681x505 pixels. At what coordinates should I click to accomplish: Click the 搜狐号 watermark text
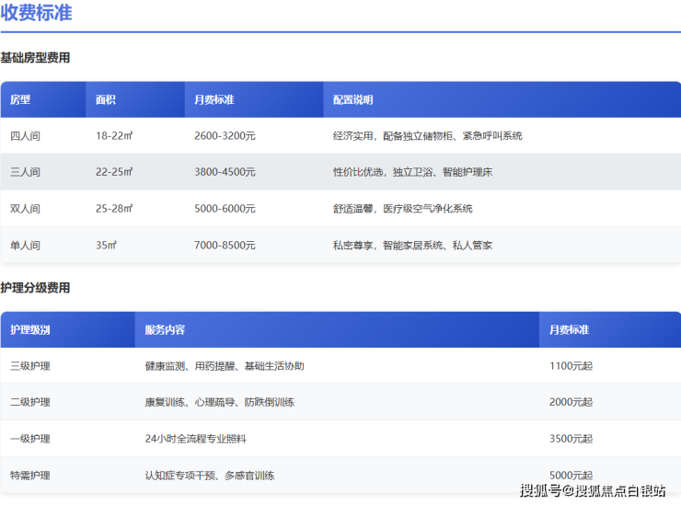click(x=541, y=490)
